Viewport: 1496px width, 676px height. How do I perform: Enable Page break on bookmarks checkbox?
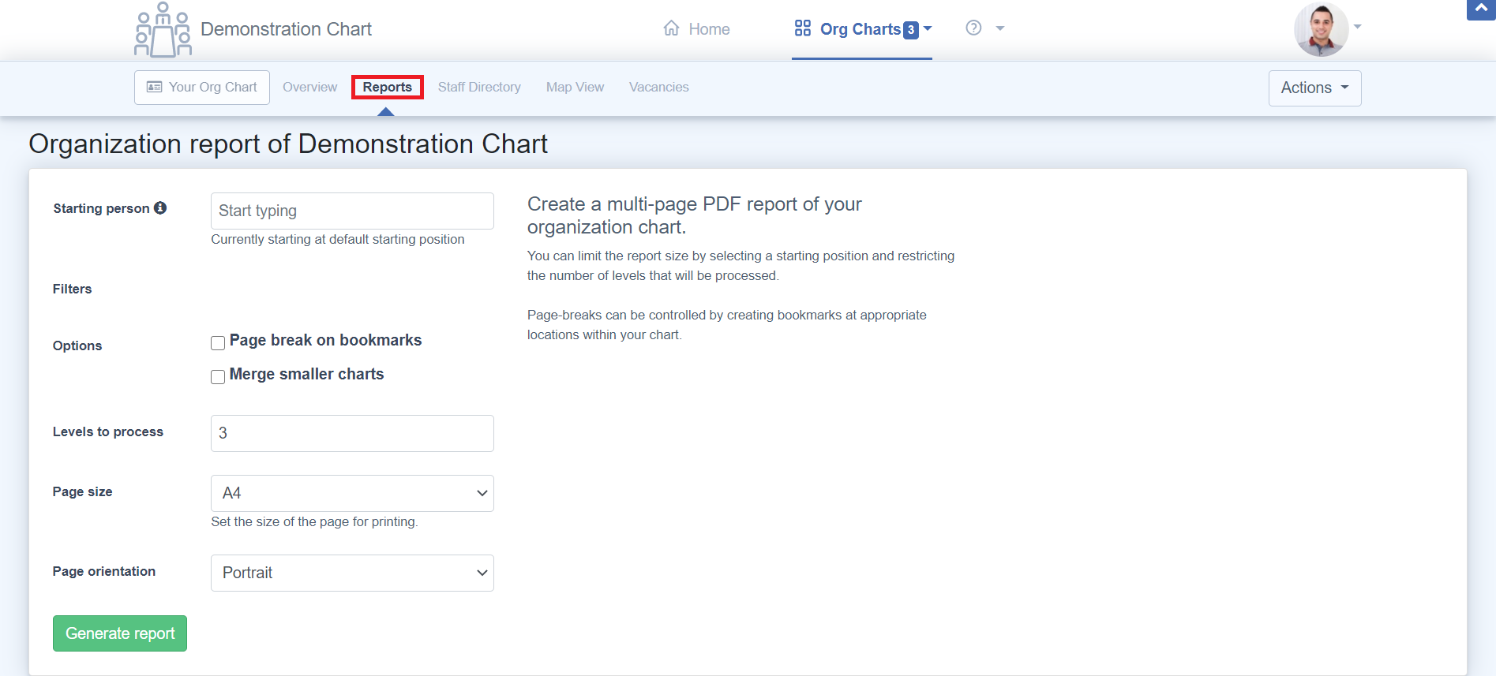[218, 343]
